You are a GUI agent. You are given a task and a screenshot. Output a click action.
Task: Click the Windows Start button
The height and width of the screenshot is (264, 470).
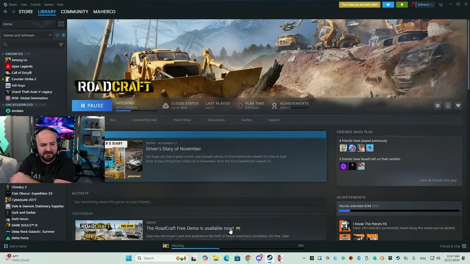point(129,258)
